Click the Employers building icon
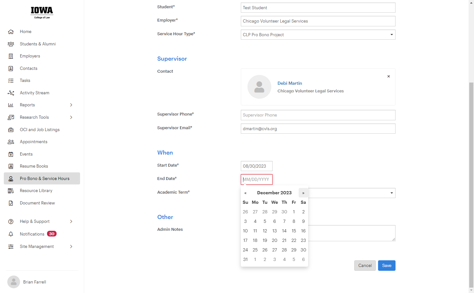 [x=11, y=56]
